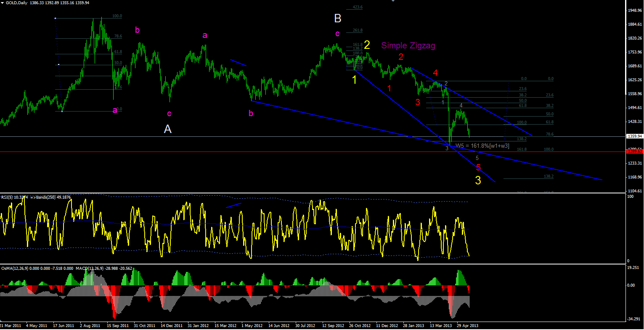Click the 1625.26 price axis label
The height and width of the screenshot is (330, 644).
[x=635, y=80]
